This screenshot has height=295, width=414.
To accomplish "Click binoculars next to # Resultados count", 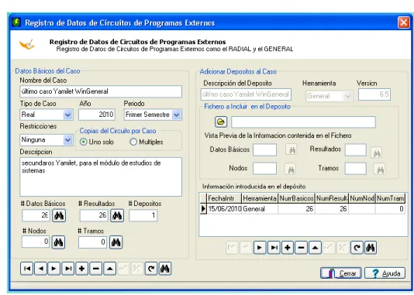I will (x=117, y=215).
